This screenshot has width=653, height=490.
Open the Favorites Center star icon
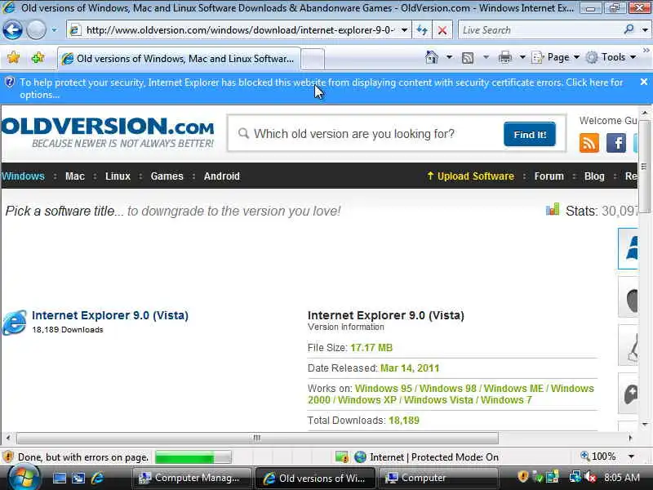[x=13, y=57]
